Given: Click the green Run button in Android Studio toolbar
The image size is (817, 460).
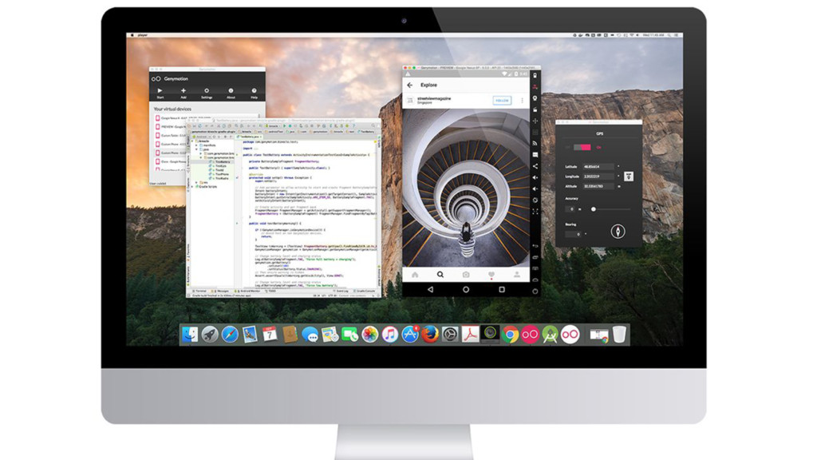Looking at the screenshot, I should 285,126.
